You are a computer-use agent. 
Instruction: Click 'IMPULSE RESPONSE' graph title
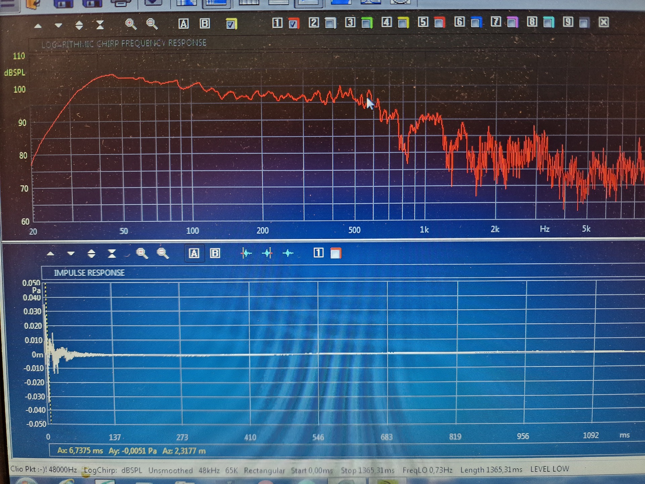pyautogui.click(x=89, y=273)
